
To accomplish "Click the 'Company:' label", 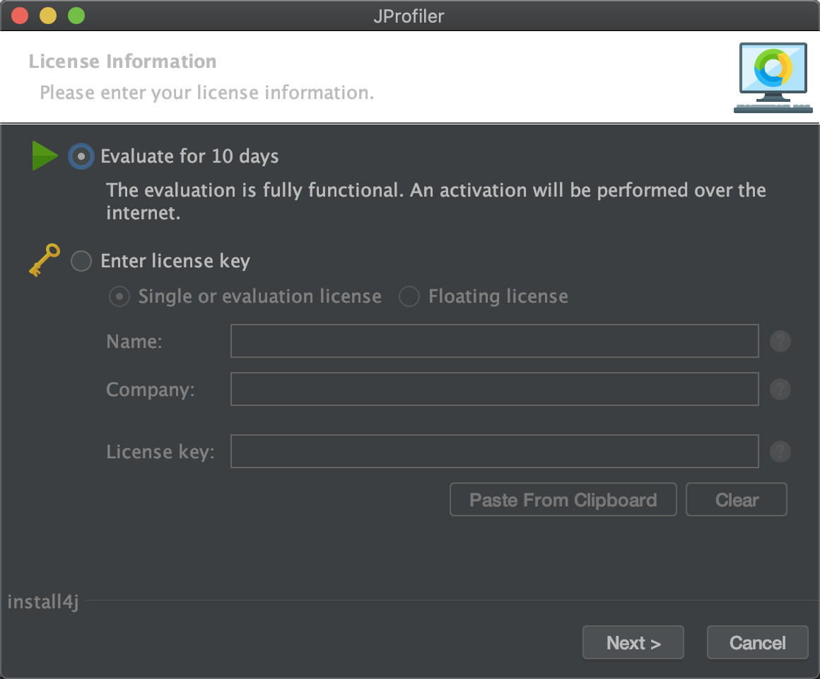I will pyautogui.click(x=151, y=390).
